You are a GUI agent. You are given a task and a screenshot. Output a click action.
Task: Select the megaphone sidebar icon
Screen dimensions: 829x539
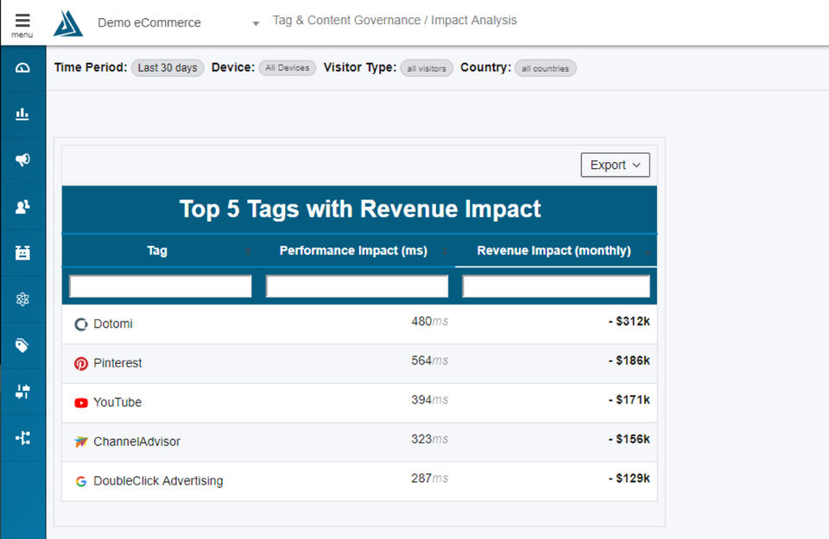pos(22,160)
